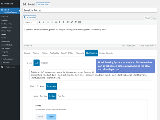The image size is (160, 120).
Task: Set the reminder status to Disable
Action: pyautogui.click(x=51, y=117)
